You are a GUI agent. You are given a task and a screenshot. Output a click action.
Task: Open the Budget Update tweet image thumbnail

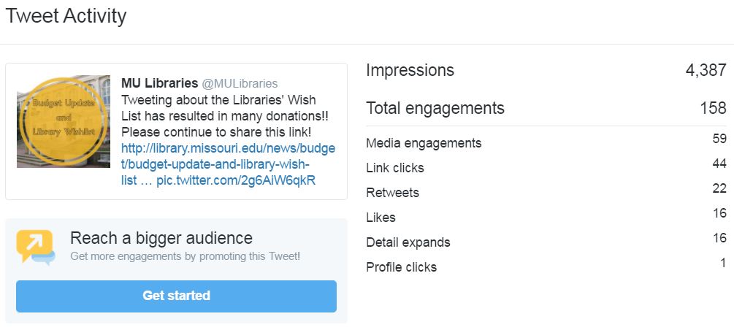pyautogui.click(x=64, y=121)
